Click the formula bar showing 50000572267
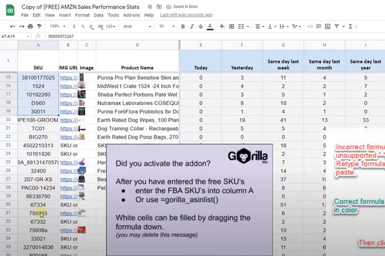 click(x=216, y=36)
